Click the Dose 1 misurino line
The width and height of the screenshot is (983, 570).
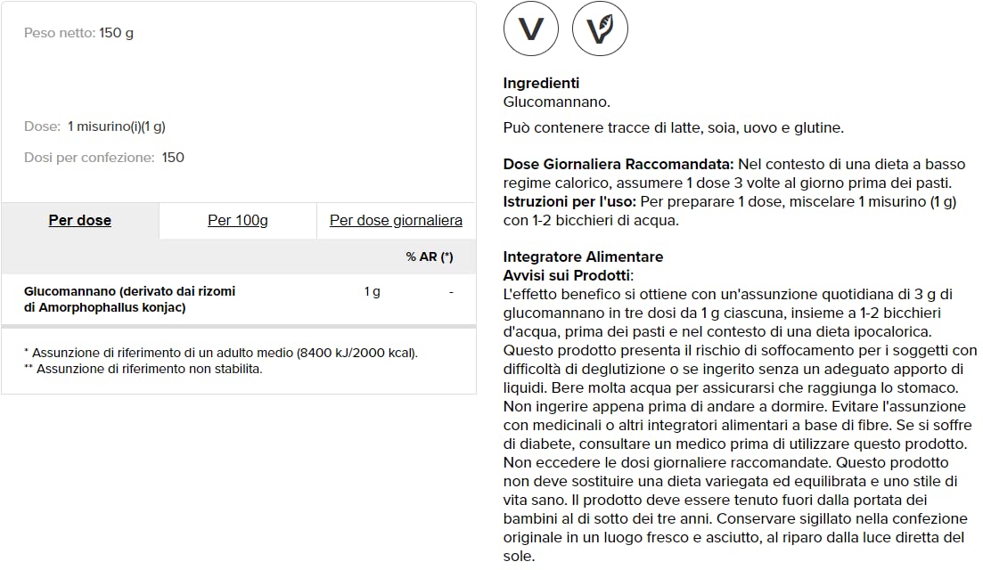coord(94,126)
